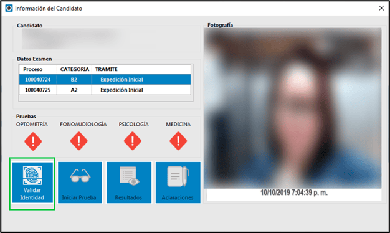Select the B2 category cell
The image size is (390, 233).
[x=74, y=80]
